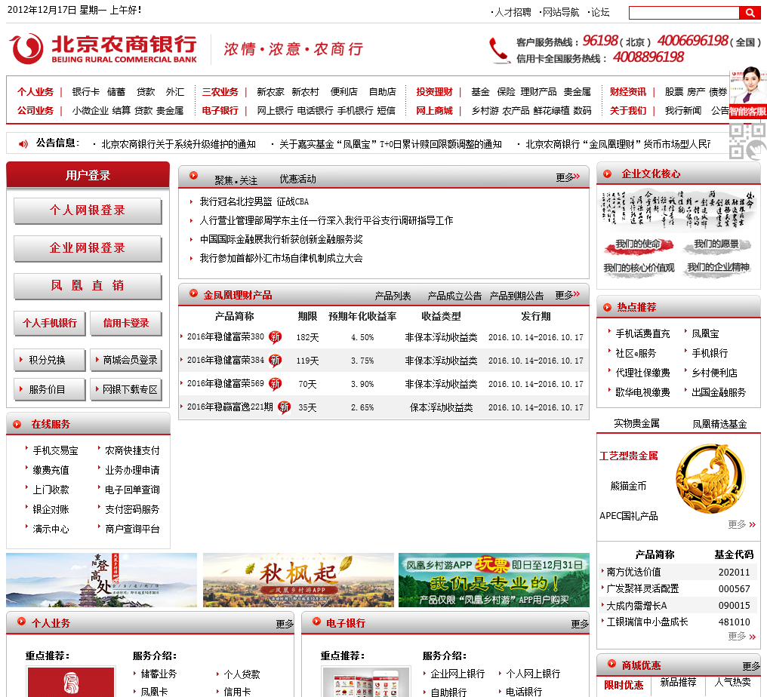This screenshot has width=767, height=697.
Task: Switch to 优惠活动 tab
Action: pyautogui.click(x=298, y=180)
